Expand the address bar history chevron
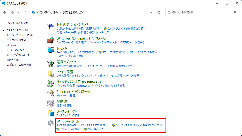Image resolution: width=242 pixels, height=136 pixels. [151, 13]
